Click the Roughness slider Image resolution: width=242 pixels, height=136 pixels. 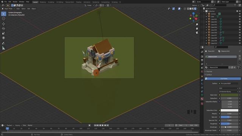click(x=230, y=124)
